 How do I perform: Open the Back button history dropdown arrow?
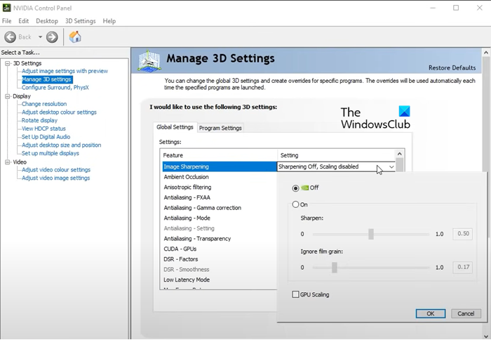[40, 37]
